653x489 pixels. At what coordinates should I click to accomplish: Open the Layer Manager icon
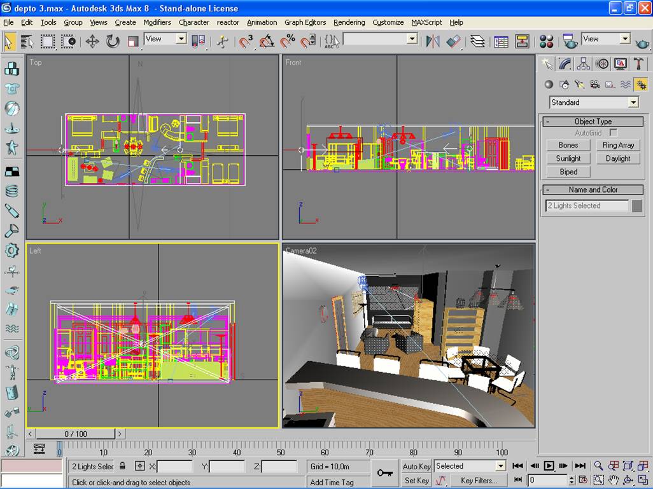tap(478, 41)
